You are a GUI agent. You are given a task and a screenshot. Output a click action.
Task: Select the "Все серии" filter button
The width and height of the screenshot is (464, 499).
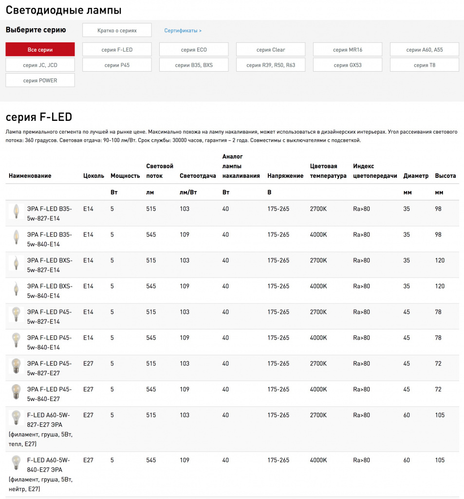tap(40, 49)
